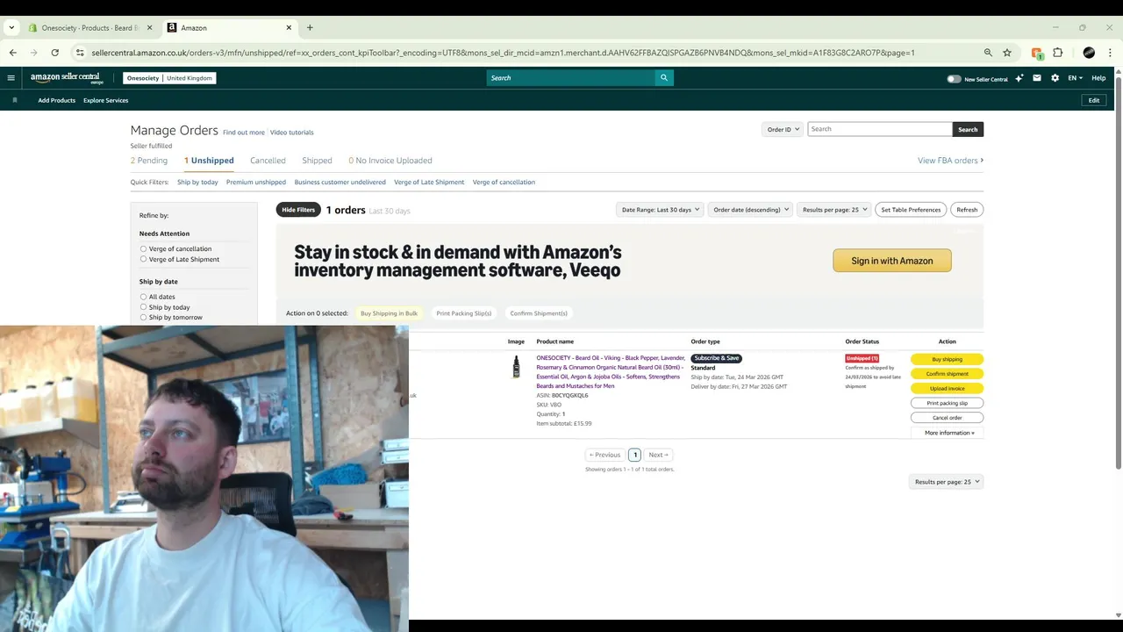Open the Onesociety United Kingdom account switcher
The width and height of the screenshot is (1123, 632).
click(x=169, y=78)
